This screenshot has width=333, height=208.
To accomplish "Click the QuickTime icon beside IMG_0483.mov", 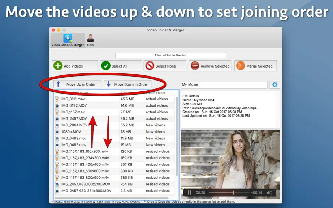I will pyautogui.click(x=57, y=145).
